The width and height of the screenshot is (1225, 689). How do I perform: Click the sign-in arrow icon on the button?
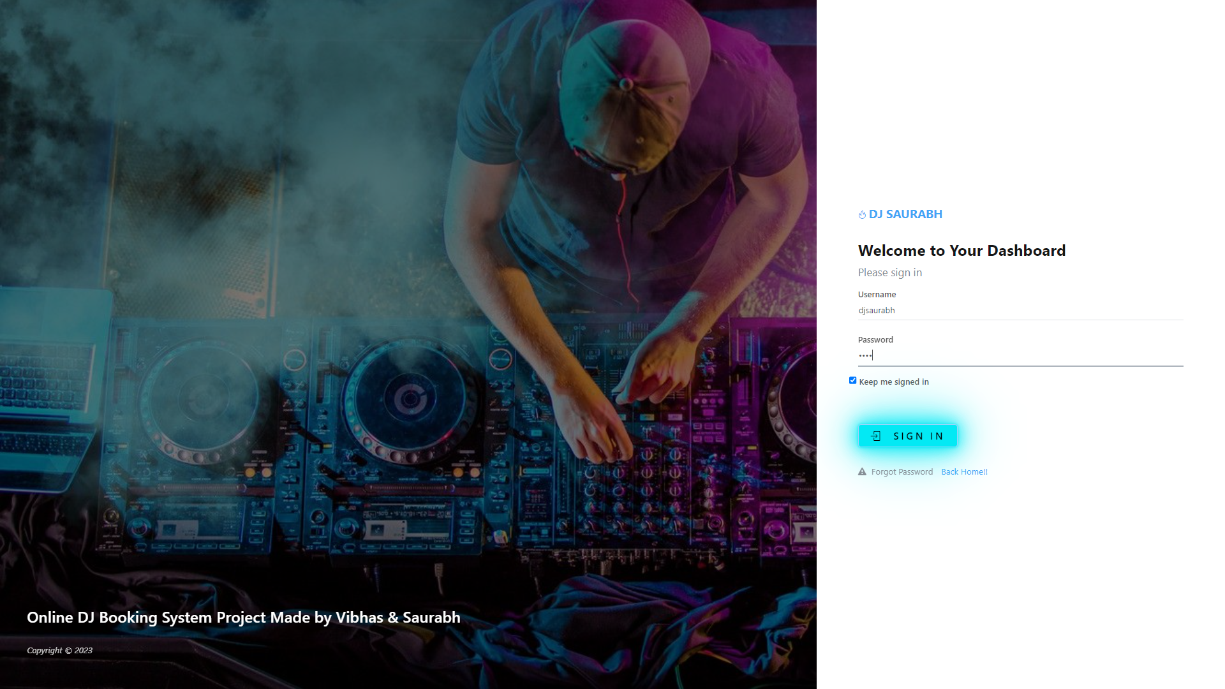(876, 436)
